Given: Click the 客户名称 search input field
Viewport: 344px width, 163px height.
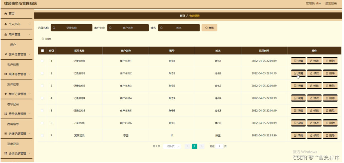Looking at the screenshot, I should 128,28.
